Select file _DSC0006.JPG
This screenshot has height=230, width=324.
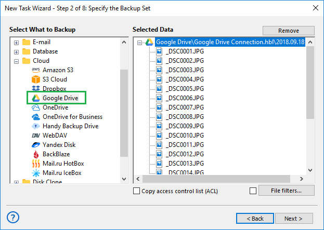tap(185, 98)
